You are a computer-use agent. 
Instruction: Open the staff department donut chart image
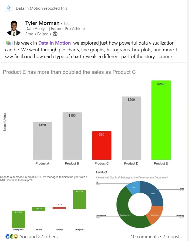coord(140,200)
